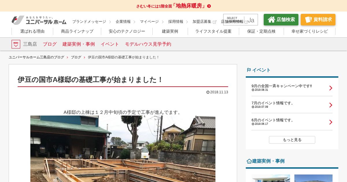The image size is (347, 182).
Task: Open 7月のイベント情報です event
Action: click(273, 103)
